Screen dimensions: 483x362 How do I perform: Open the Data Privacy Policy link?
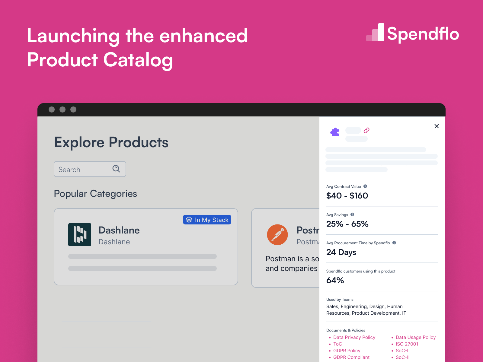(x=354, y=337)
